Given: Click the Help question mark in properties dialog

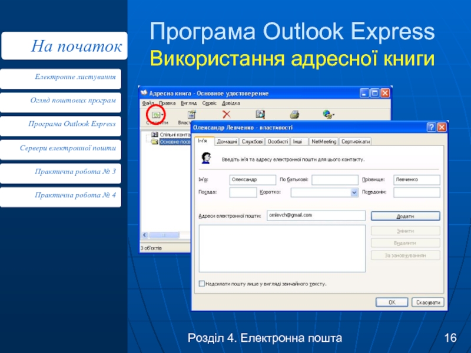Looking at the screenshot, I should tap(431, 127).
